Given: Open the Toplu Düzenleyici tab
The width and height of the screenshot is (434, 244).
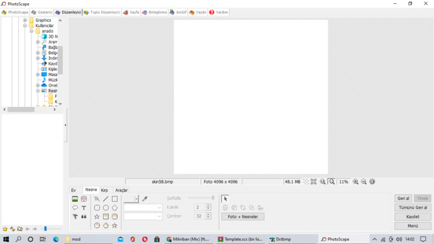Looking at the screenshot, I should click(x=102, y=12).
